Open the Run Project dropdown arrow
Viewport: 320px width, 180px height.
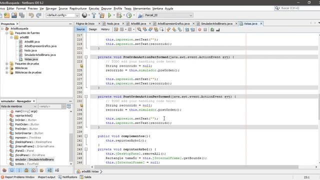point(114,15)
